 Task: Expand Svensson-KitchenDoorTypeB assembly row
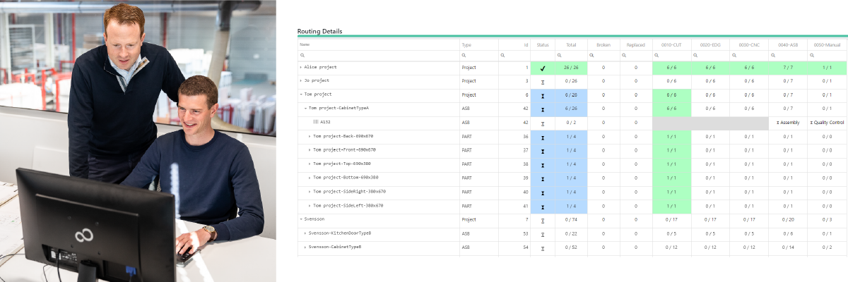point(305,233)
